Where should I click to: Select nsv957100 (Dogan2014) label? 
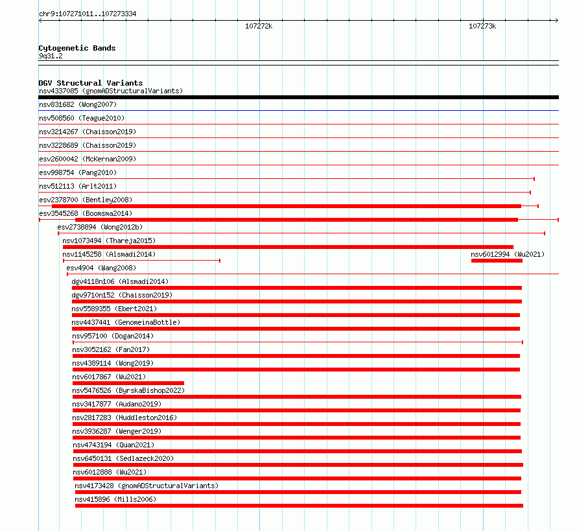(113, 336)
